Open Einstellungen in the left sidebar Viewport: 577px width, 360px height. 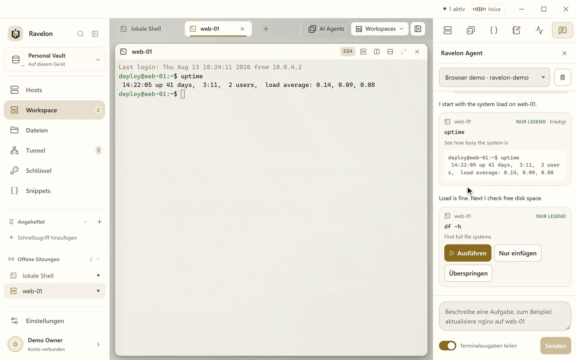pos(54,321)
